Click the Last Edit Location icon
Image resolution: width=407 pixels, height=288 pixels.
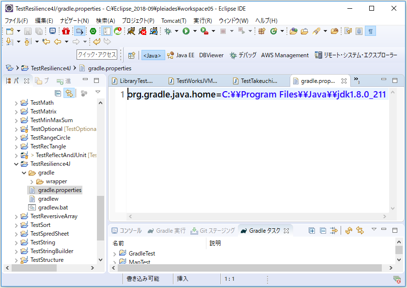coord(46,42)
